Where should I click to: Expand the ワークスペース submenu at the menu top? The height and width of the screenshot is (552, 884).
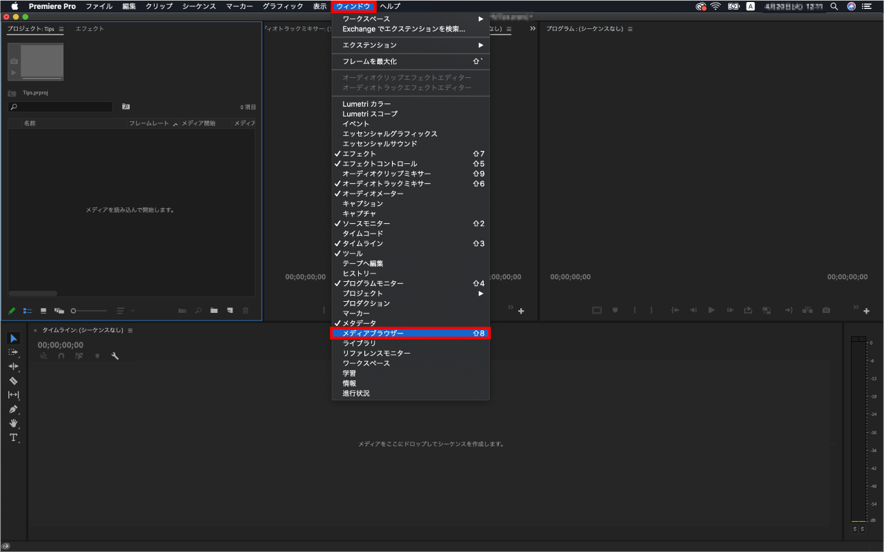coord(411,19)
